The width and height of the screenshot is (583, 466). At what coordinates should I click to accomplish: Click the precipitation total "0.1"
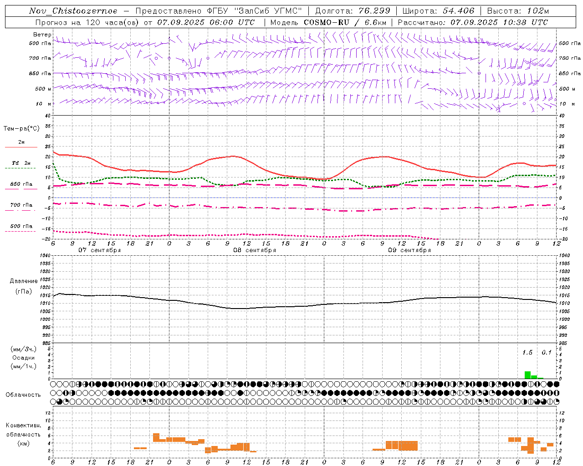point(546,353)
